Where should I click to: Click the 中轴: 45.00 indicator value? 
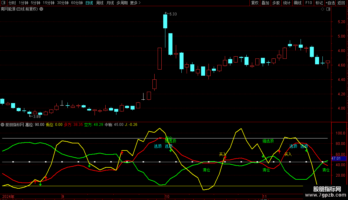pyautogui.click(x=114, y=125)
